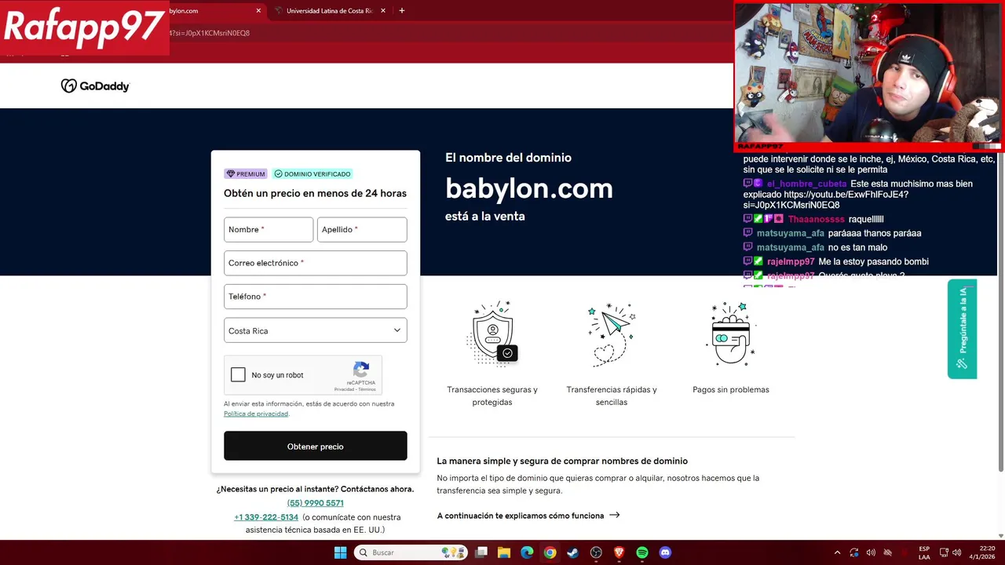Click the paper airplane fast transfers icon
The height and width of the screenshot is (565, 1005).
[x=612, y=334]
